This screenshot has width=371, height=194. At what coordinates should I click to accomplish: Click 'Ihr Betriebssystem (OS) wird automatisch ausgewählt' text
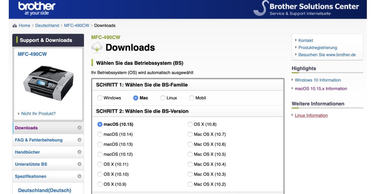(142, 73)
